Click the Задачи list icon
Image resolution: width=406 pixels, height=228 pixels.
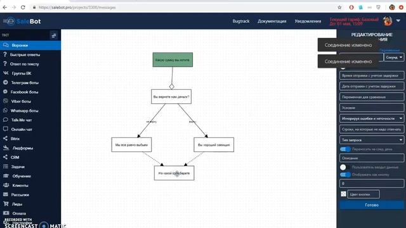point(6,167)
